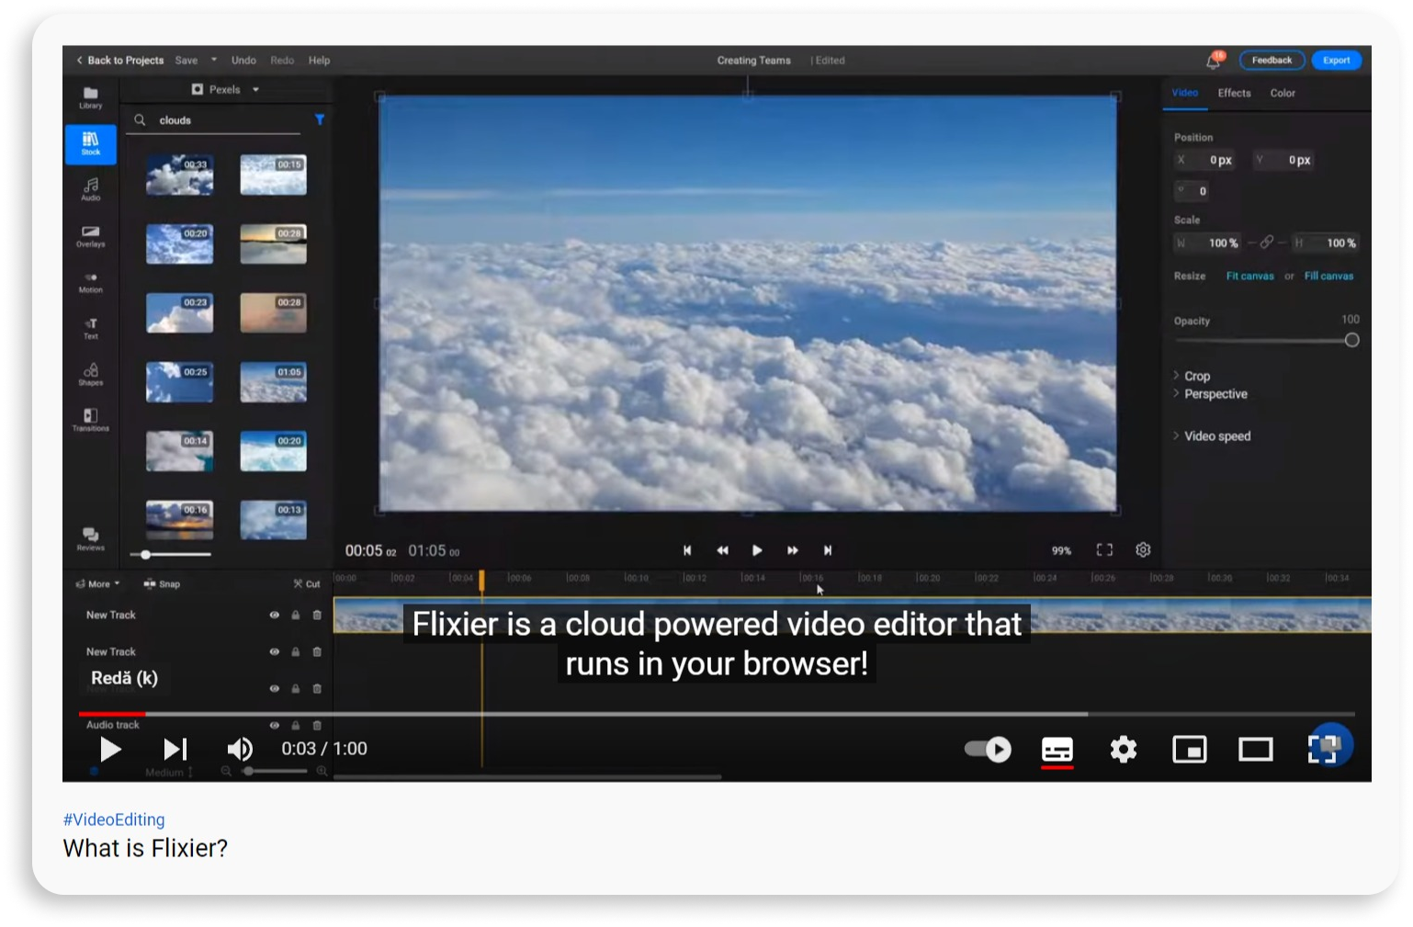Expand the Perspective section

pyautogui.click(x=1210, y=394)
